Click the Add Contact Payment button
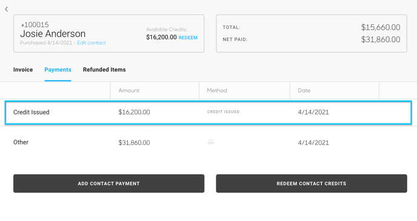 coord(108,183)
